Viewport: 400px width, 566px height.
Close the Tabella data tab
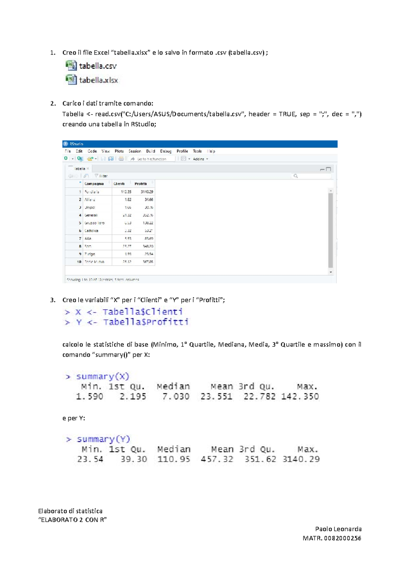click(88, 169)
